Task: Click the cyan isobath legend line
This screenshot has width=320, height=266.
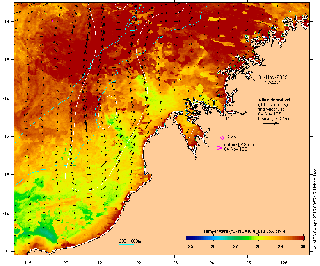Action: [x=126, y=244]
